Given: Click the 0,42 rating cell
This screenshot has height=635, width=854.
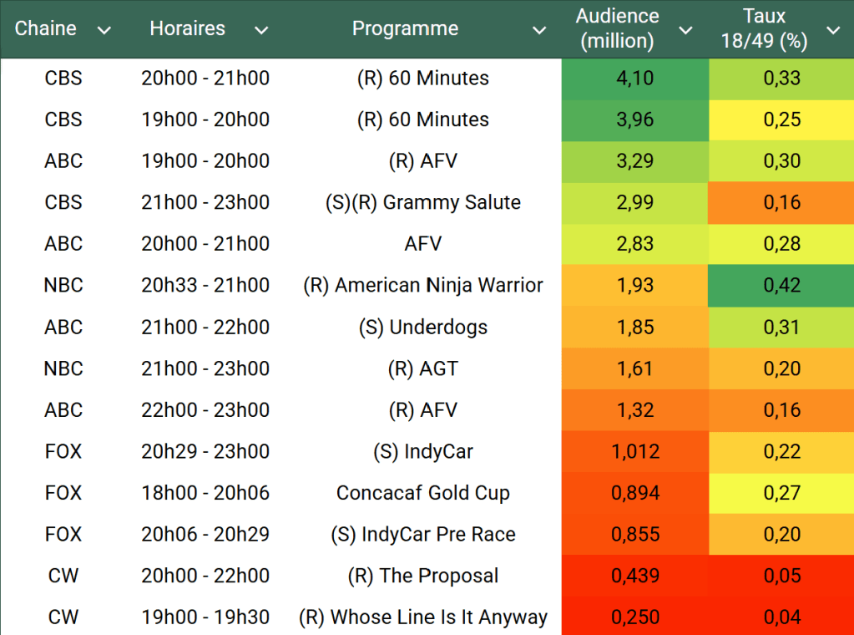Looking at the screenshot, I should [781, 286].
